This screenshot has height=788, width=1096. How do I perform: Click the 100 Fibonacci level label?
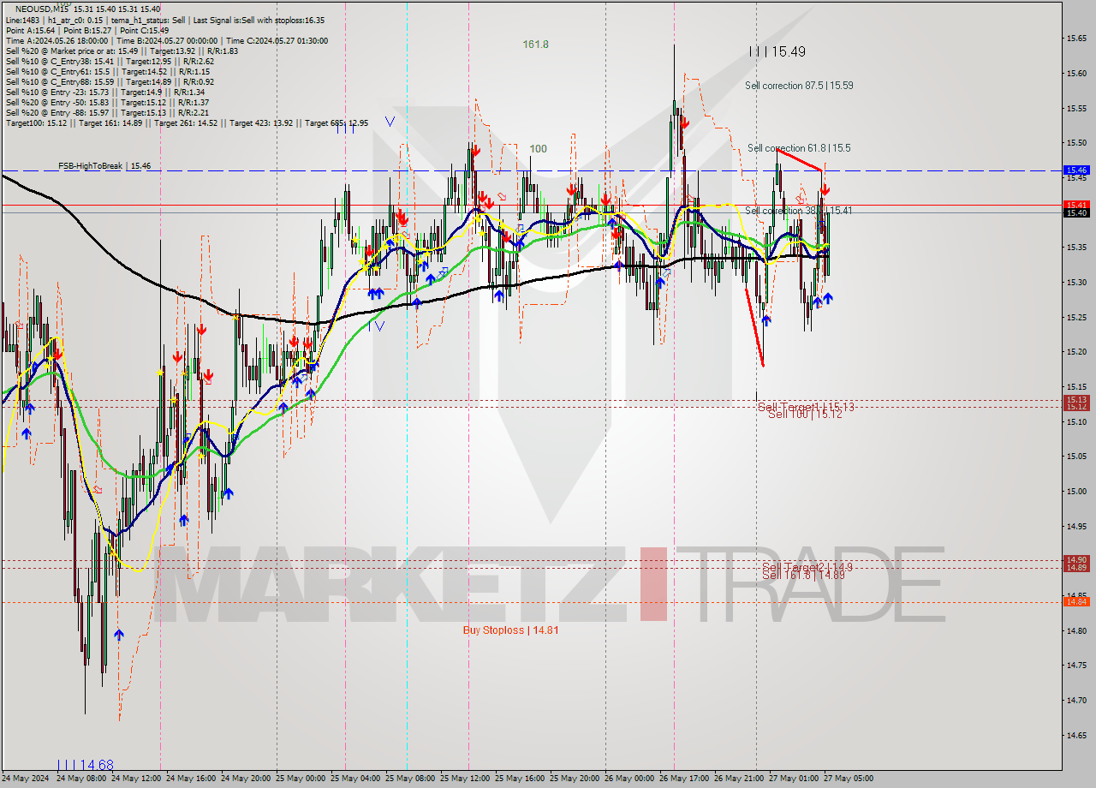(x=538, y=149)
